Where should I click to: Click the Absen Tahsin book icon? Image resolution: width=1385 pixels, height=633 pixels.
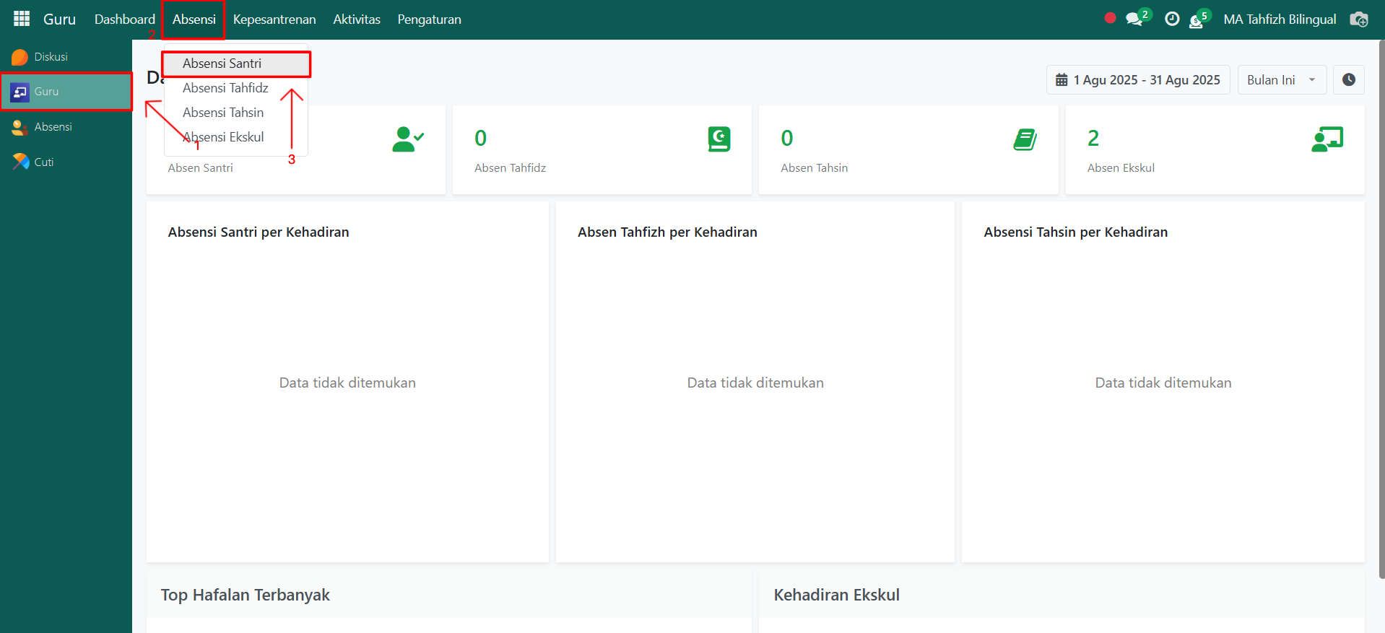pos(1025,139)
